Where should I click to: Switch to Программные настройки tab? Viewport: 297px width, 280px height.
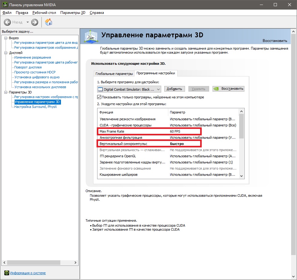tap(156, 73)
